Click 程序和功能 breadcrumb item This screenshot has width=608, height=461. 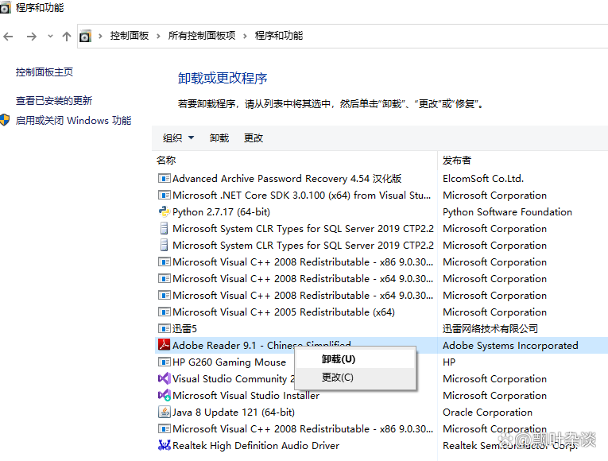point(279,36)
